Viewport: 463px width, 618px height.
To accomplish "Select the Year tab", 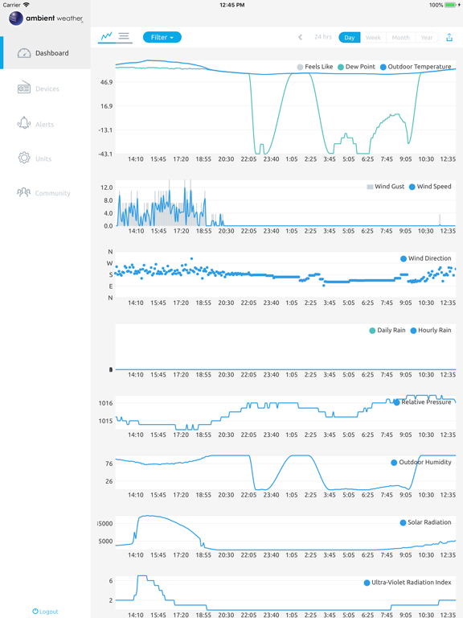I will click(426, 38).
